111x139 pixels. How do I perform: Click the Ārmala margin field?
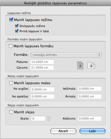click(x=90, y=96)
